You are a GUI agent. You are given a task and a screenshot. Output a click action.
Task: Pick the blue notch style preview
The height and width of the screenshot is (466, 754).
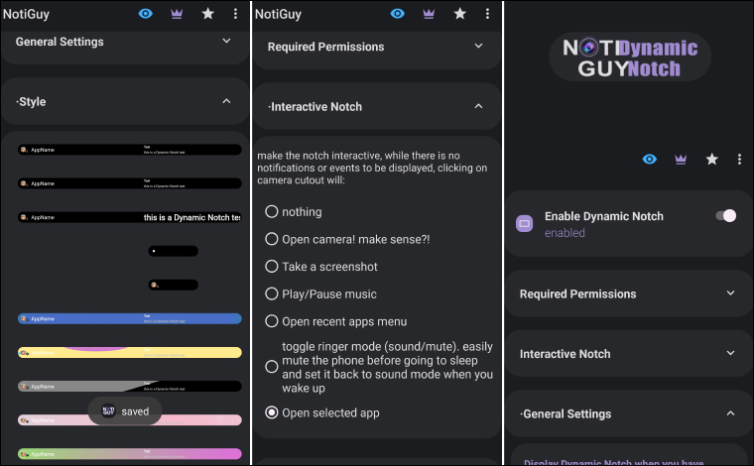130,319
